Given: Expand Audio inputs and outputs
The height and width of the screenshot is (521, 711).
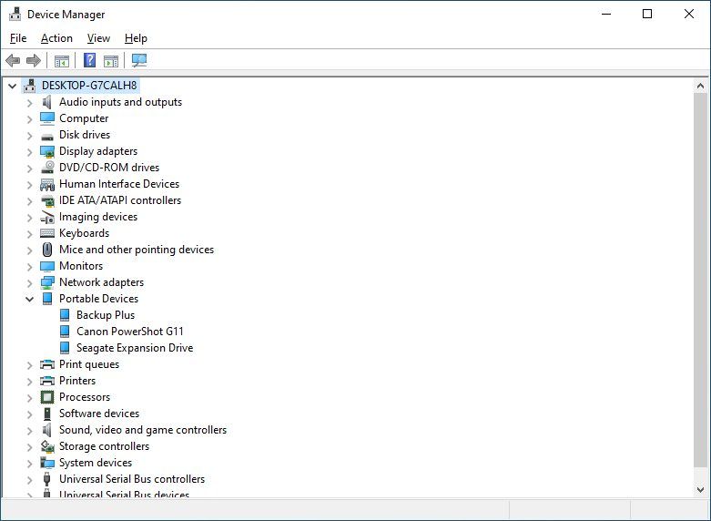Looking at the screenshot, I should 29,103.
